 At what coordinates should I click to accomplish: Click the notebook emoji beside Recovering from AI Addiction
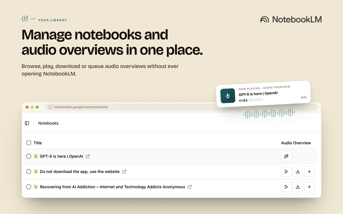pos(35,187)
